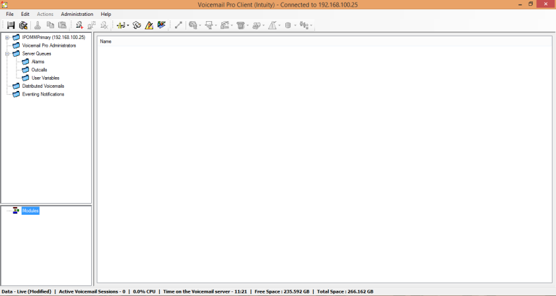Click the Delete Start Point icon
Viewport: 556px width, 296px height.
(x=104, y=25)
